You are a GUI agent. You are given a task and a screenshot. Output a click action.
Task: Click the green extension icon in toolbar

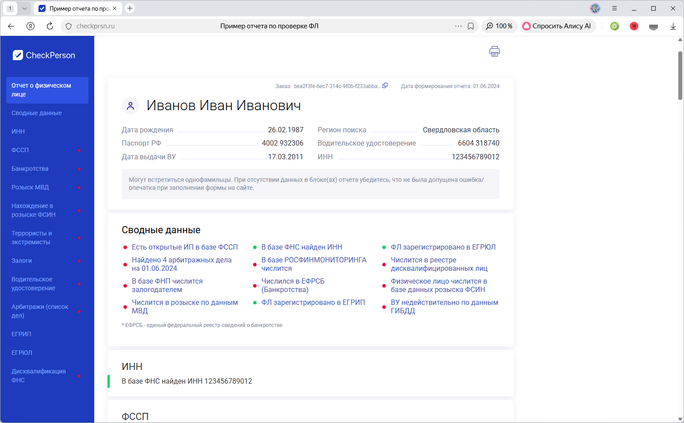coord(614,26)
